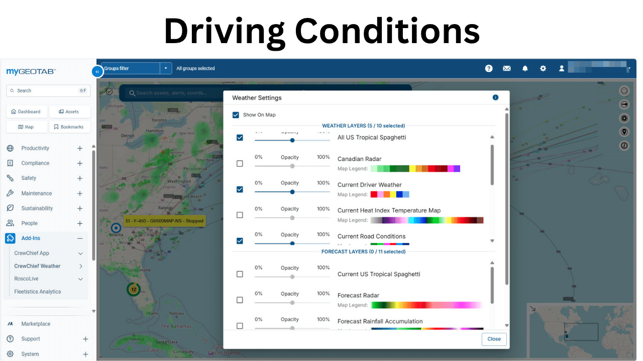Viewport: 643px width, 361px height.
Task: Open CrewChief Weather in the sidebar
Action: click(37, 266)
